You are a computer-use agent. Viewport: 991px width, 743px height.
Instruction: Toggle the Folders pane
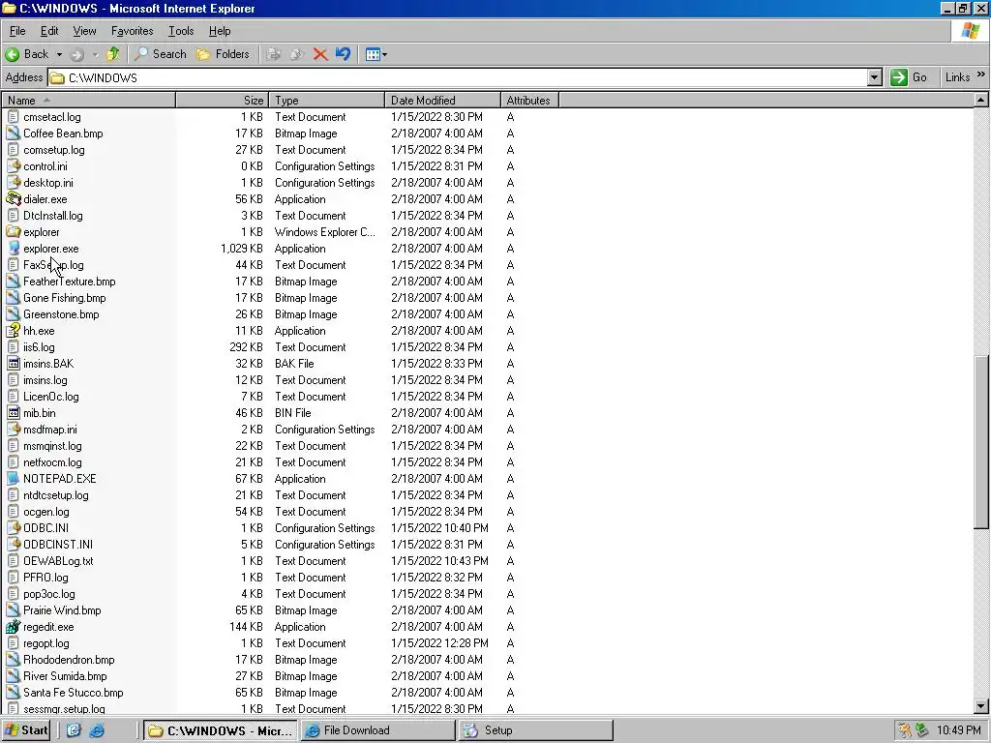click(x=224, y=54)
